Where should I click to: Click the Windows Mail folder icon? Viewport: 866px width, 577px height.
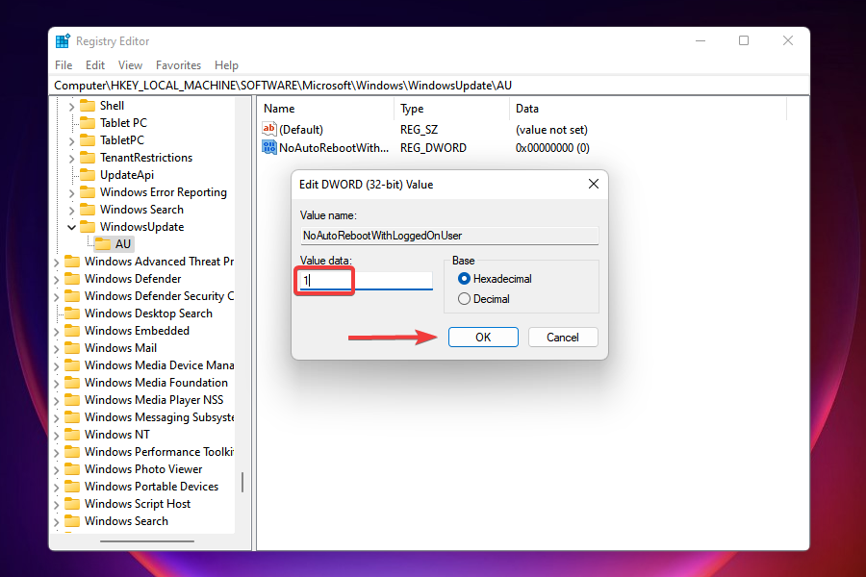72,348
